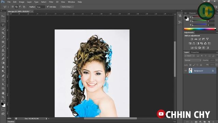Choose Add to selection mode
The width and height of the screenshot is (218, 123).
point(16,7)
